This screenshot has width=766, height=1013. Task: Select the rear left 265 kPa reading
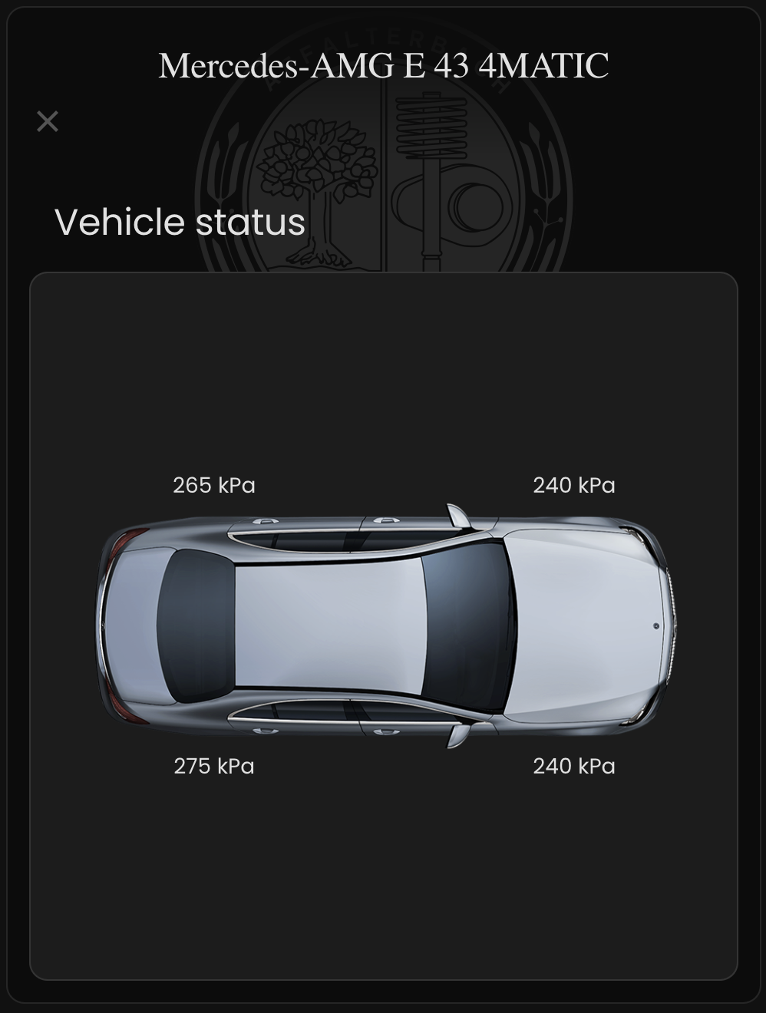(214, 485)
